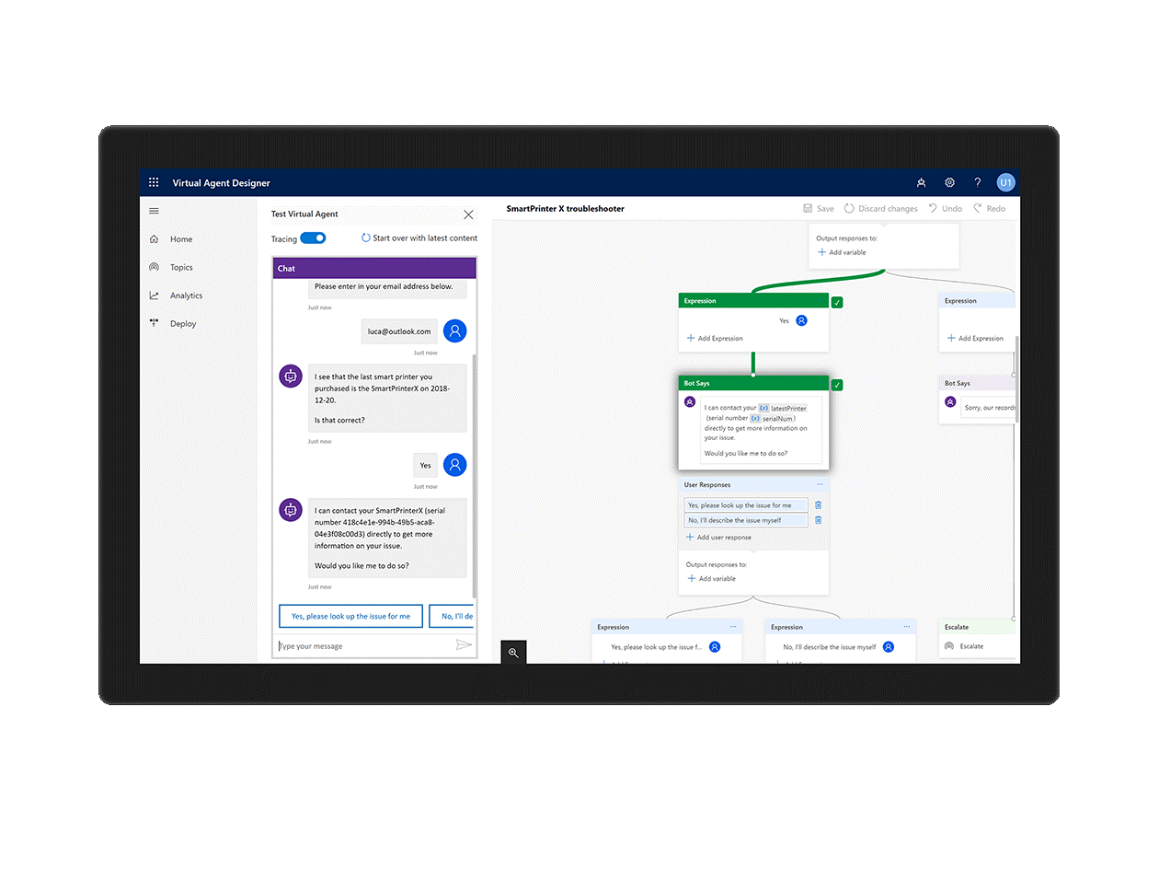
Task: Click the zoom magnifier on the canvas
Action: tap(513, 653)
